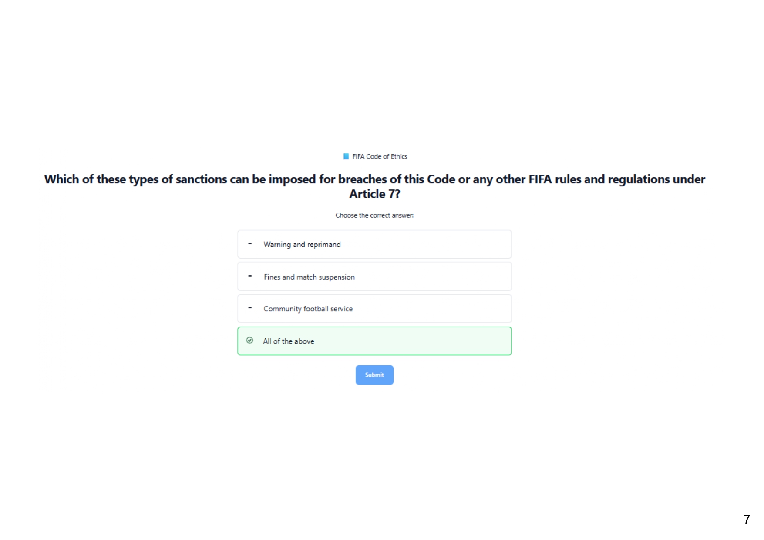
Task: Pick the Community football service answer
Action: (374, 309)
